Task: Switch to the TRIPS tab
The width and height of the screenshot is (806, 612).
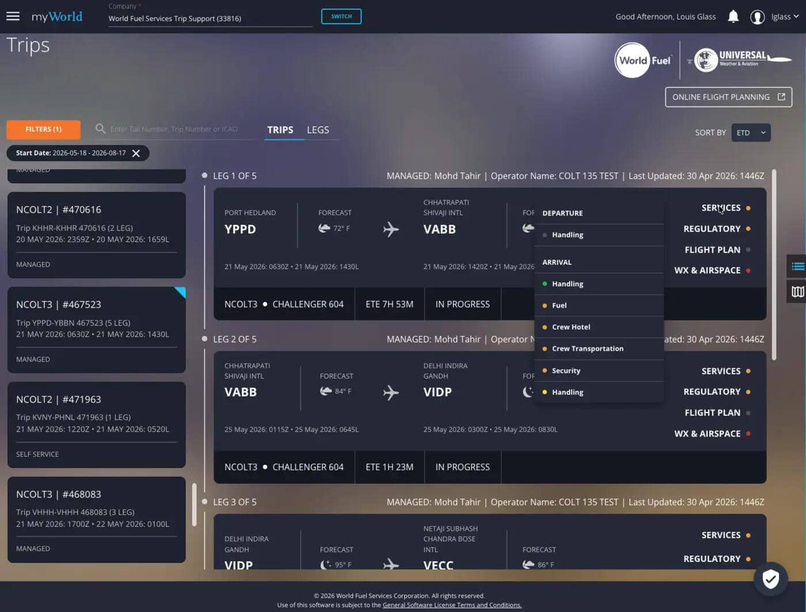Action: (x=280, y=130)
